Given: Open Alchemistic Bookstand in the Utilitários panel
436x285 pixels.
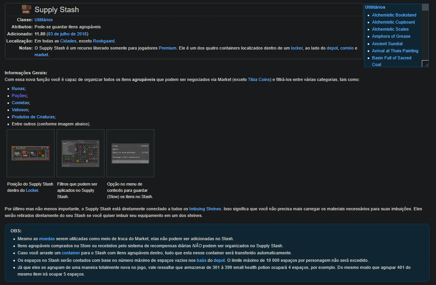Looking at the screenshot, I should (x=394, y=15).
